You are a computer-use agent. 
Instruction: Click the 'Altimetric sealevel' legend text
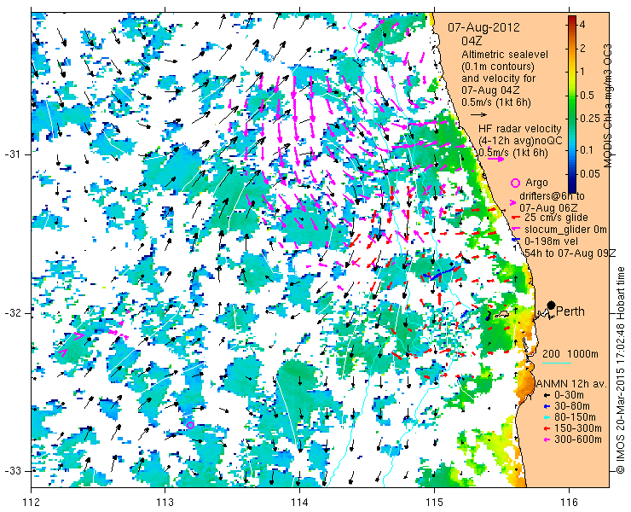pyautogui.click(x=505, y=54)
